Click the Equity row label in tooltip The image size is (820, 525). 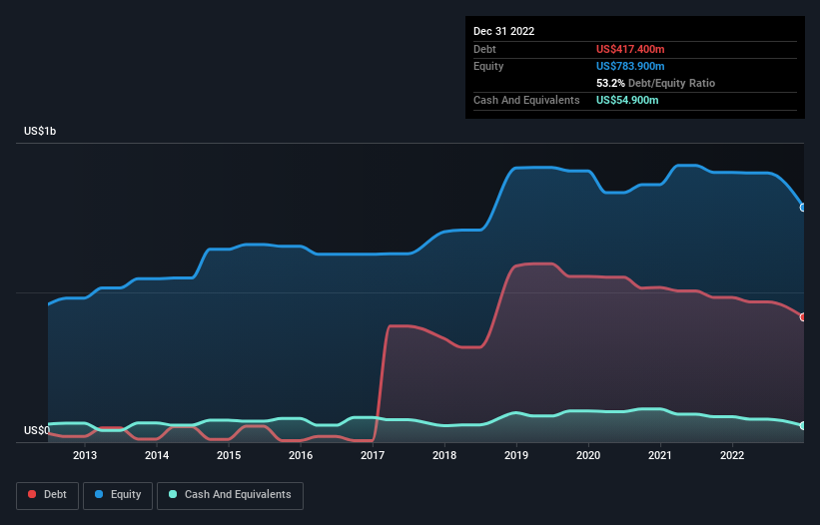[x=488, y=66]
